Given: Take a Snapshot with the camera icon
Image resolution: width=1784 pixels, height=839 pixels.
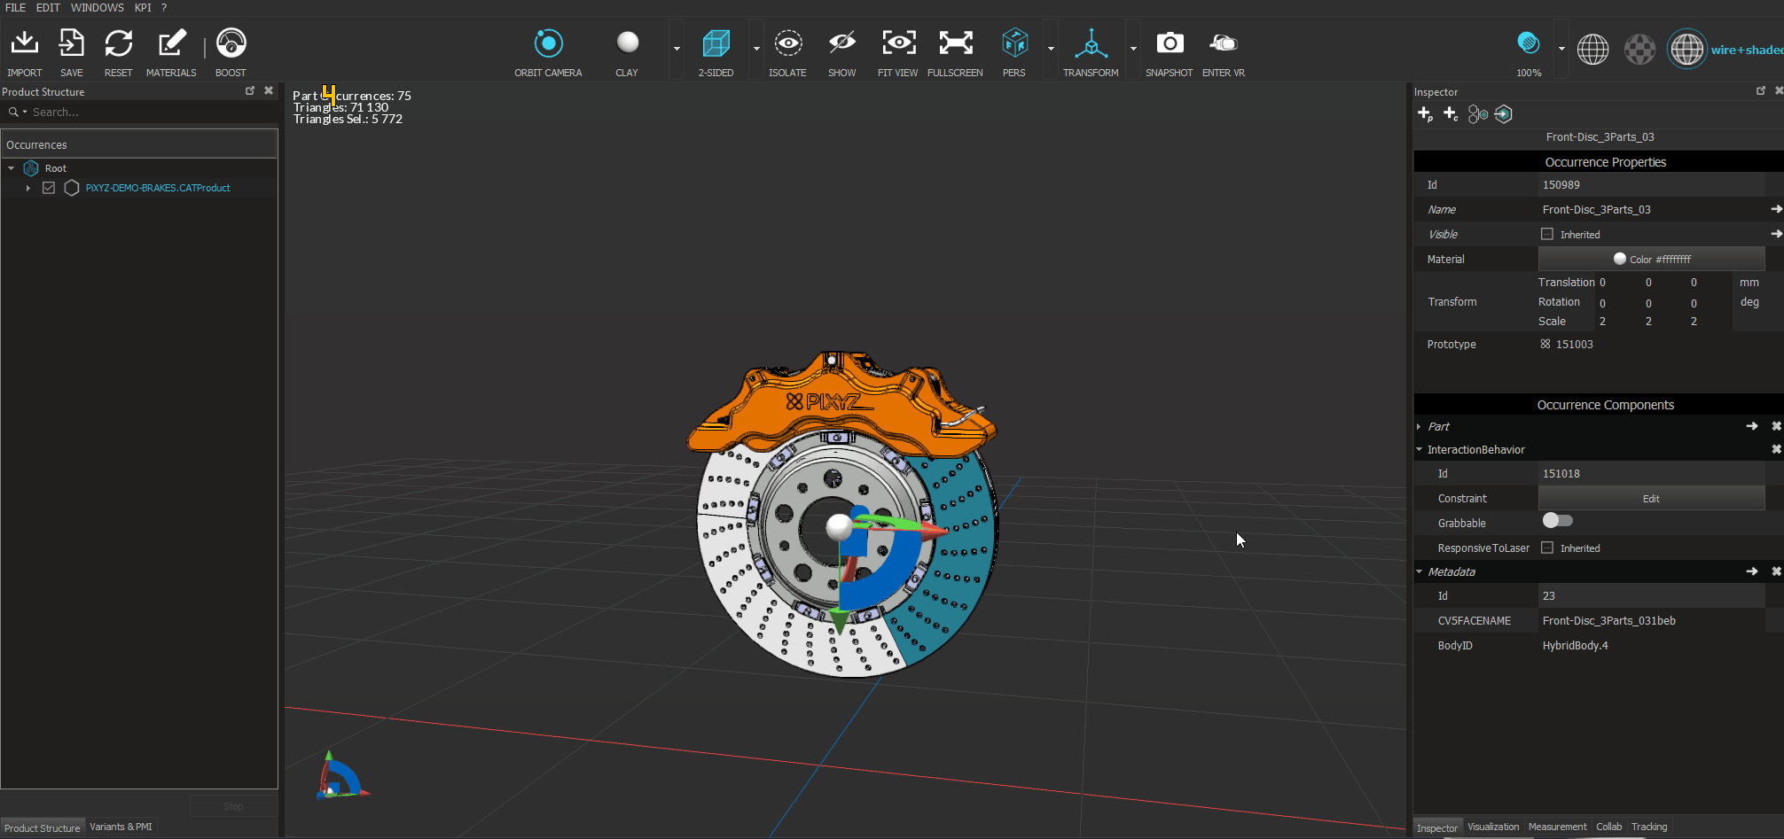Looking at the screenshot, I should 1170,43.
